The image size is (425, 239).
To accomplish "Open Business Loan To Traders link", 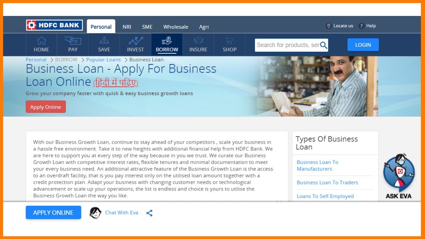I will [327, 183].
